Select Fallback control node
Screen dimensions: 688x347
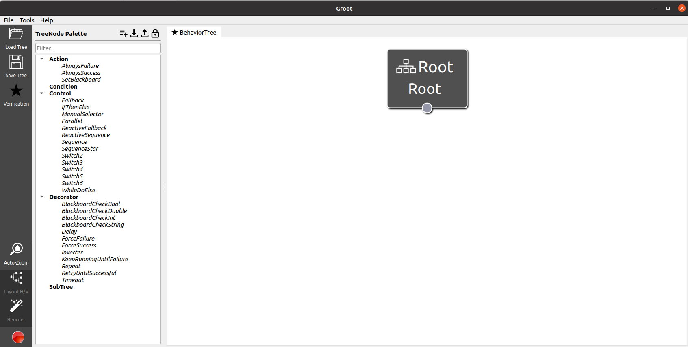(x=73, y=100)
